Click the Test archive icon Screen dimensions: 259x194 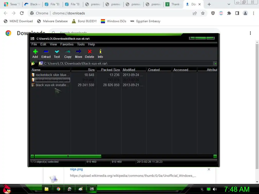tap(57, 54)
